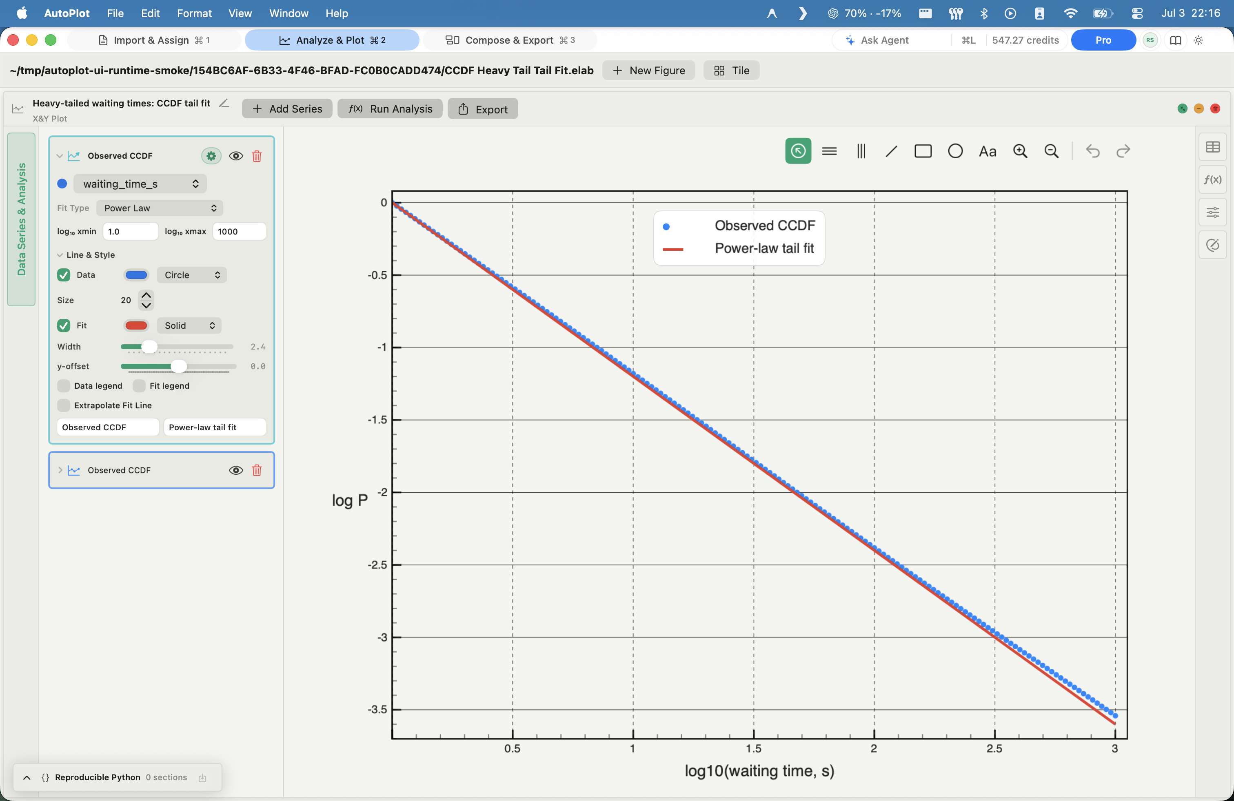Open settings gear for expanded Observed CCDF
Viewport: 1234px width, 801px height.
211,155
